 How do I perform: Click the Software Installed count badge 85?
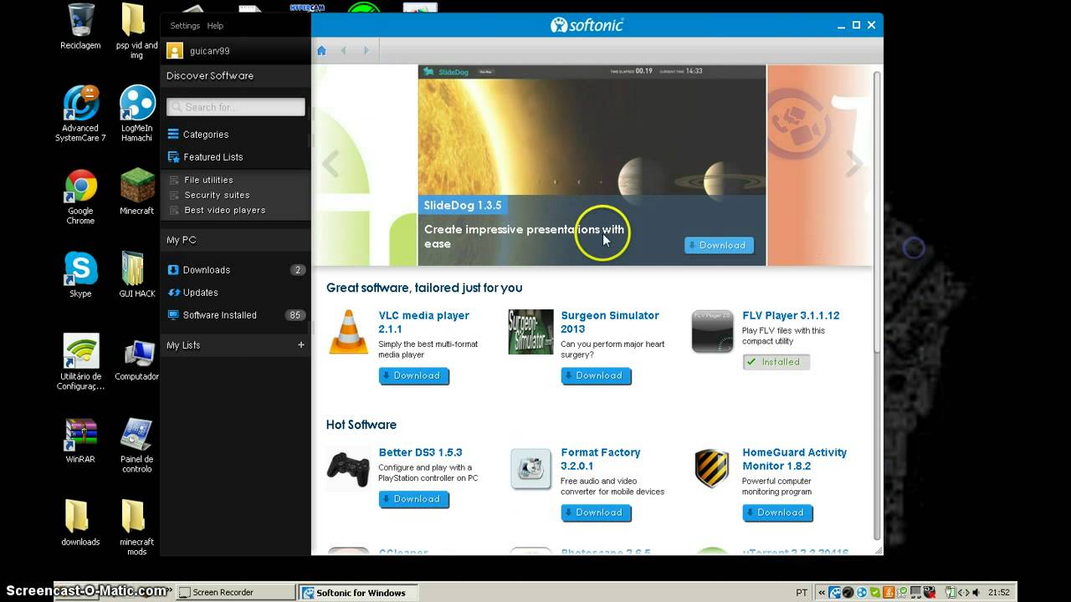295,315
